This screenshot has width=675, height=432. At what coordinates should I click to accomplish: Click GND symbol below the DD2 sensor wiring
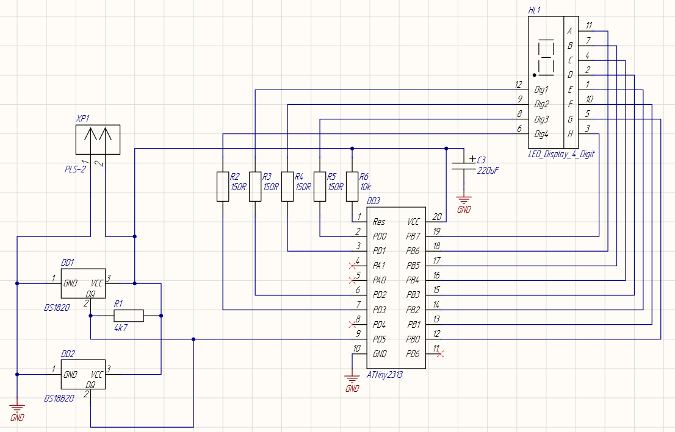(17, 413)
